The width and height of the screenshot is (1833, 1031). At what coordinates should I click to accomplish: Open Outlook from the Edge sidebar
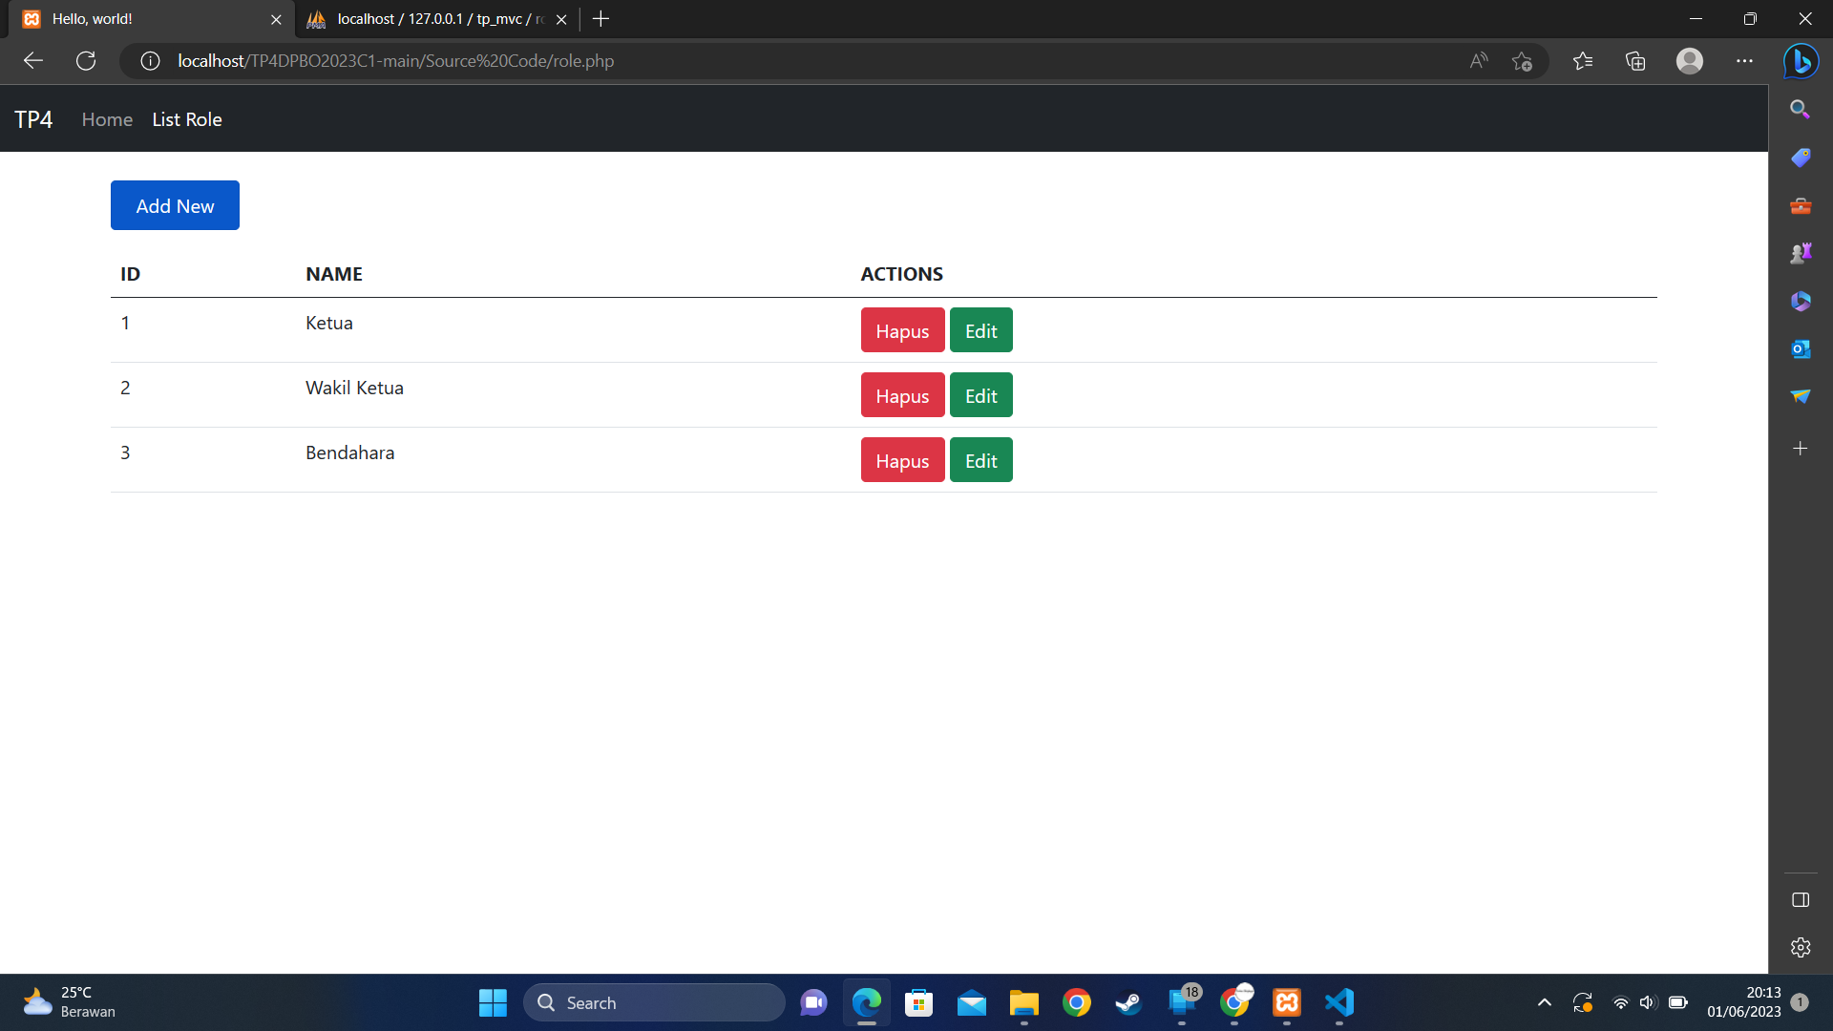click(x=1801, y=348)
